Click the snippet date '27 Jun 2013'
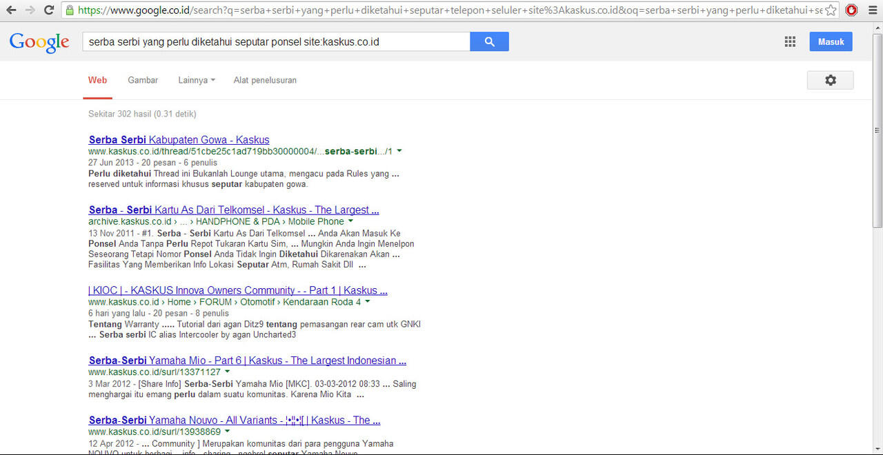 110,163
